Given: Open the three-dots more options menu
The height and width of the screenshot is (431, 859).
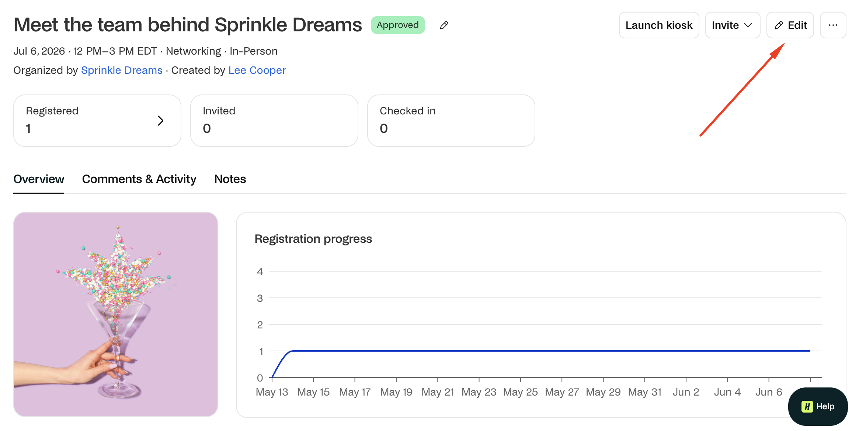Looking at the screenshot, I should tap(833, 25).
